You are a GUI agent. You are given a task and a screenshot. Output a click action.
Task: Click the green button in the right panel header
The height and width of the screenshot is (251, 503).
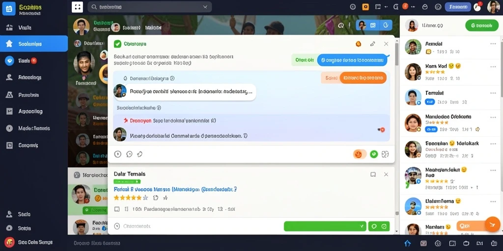tap(482, 25)
